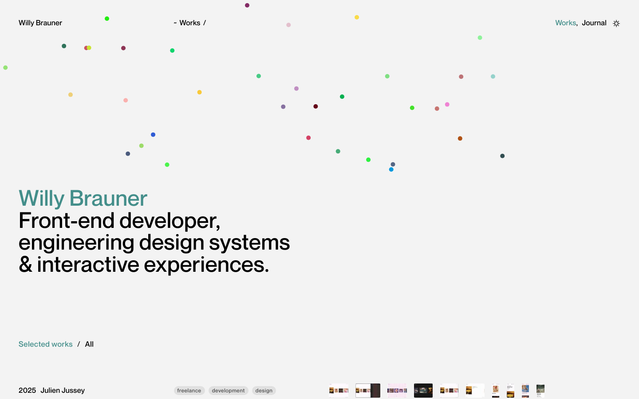Click the large Willy Brauner heading
639x399 pixels.
click(x=83, y=198)
